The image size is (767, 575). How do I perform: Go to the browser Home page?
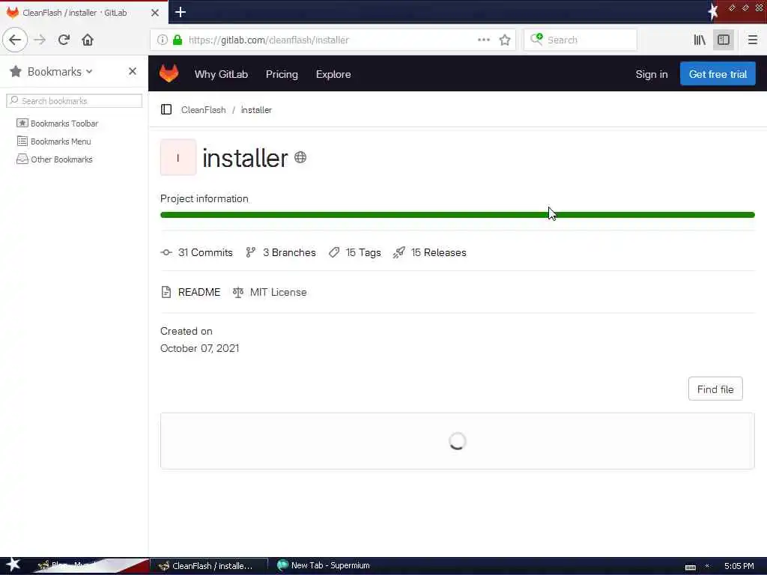[x=88, y=40]
